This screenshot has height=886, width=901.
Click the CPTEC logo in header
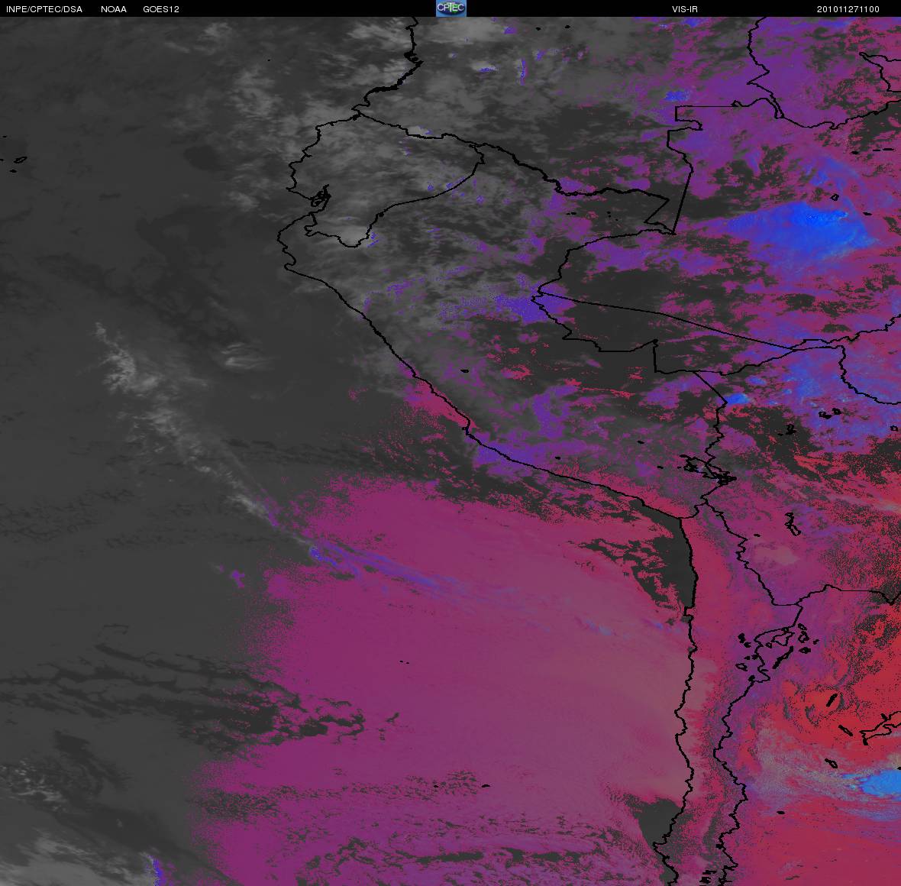(x=450, y=8)
